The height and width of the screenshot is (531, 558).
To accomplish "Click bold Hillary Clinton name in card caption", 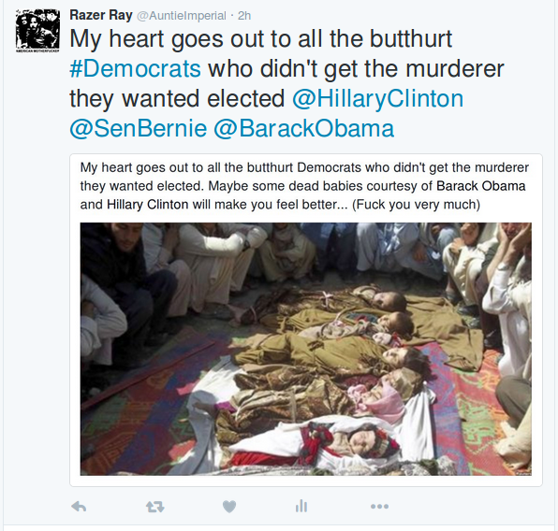I will point(148,205).
